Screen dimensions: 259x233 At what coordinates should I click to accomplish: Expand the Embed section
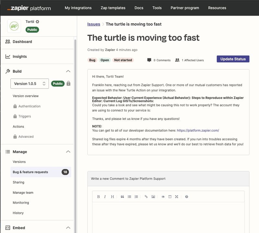pyautogui.click(x=68, y=228)
